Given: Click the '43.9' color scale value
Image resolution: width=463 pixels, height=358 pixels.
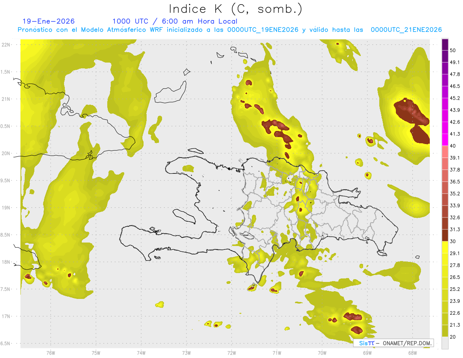Looking at the screenshot, I should point(455,110).
